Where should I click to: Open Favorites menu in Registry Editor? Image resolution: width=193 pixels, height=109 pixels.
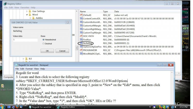pos(25,7)
